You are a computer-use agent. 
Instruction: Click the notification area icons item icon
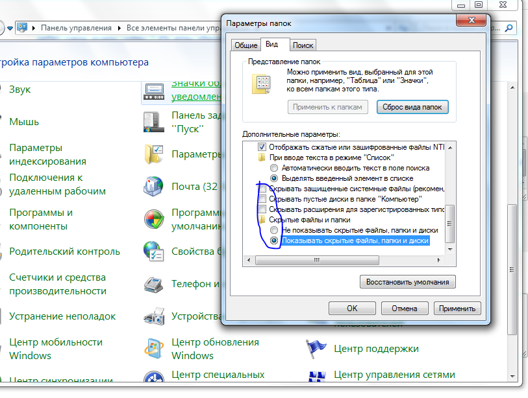154,92
